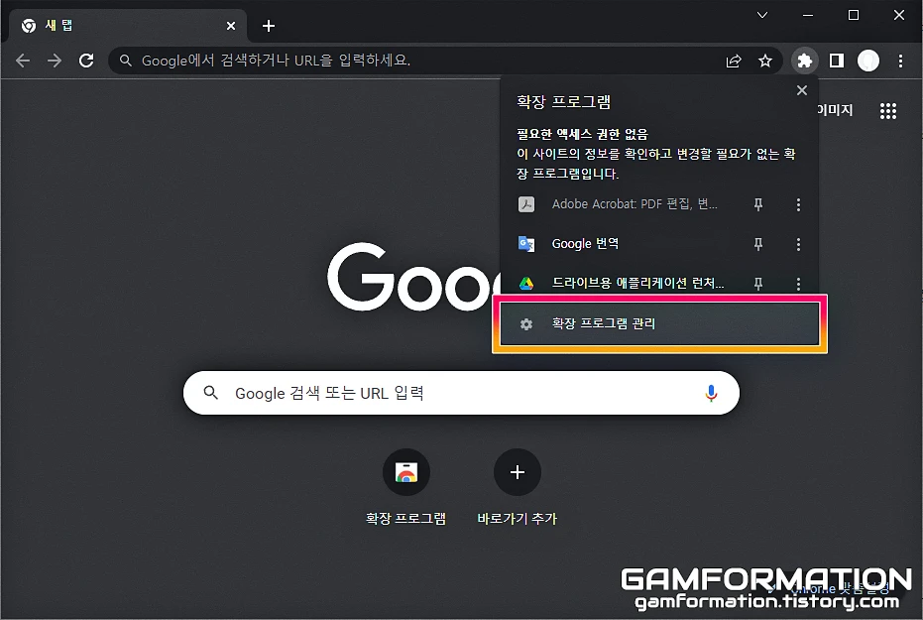Maximize the Chrome window
The width and height of the screenshot is (923, 620).
(853, 15)
